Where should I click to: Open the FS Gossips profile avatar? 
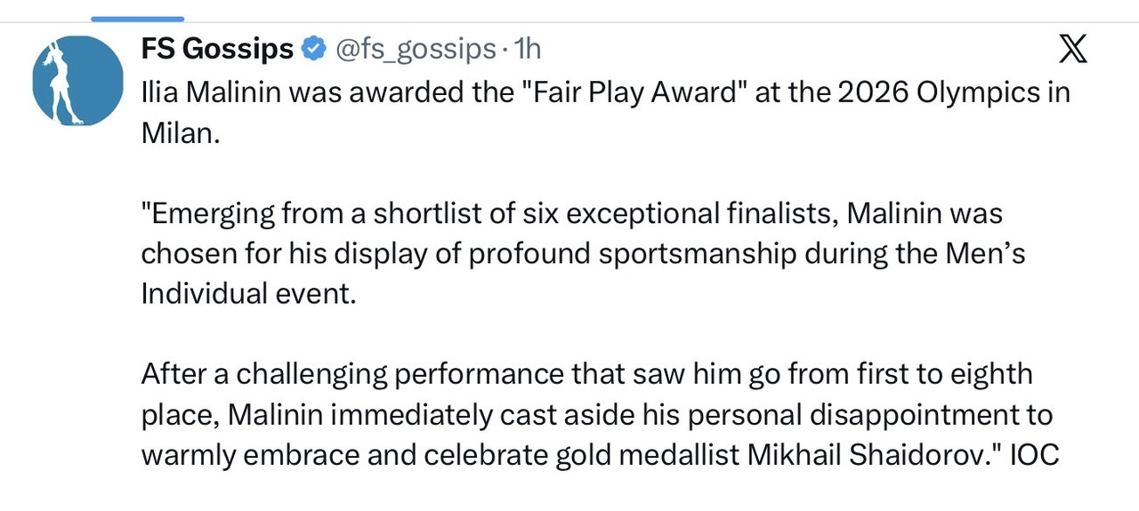(77, 80)
